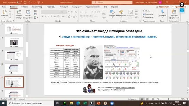This screenshot has height=106, width=189.
Task: Select slide 10 thumbnail
Action: [14, 69]
